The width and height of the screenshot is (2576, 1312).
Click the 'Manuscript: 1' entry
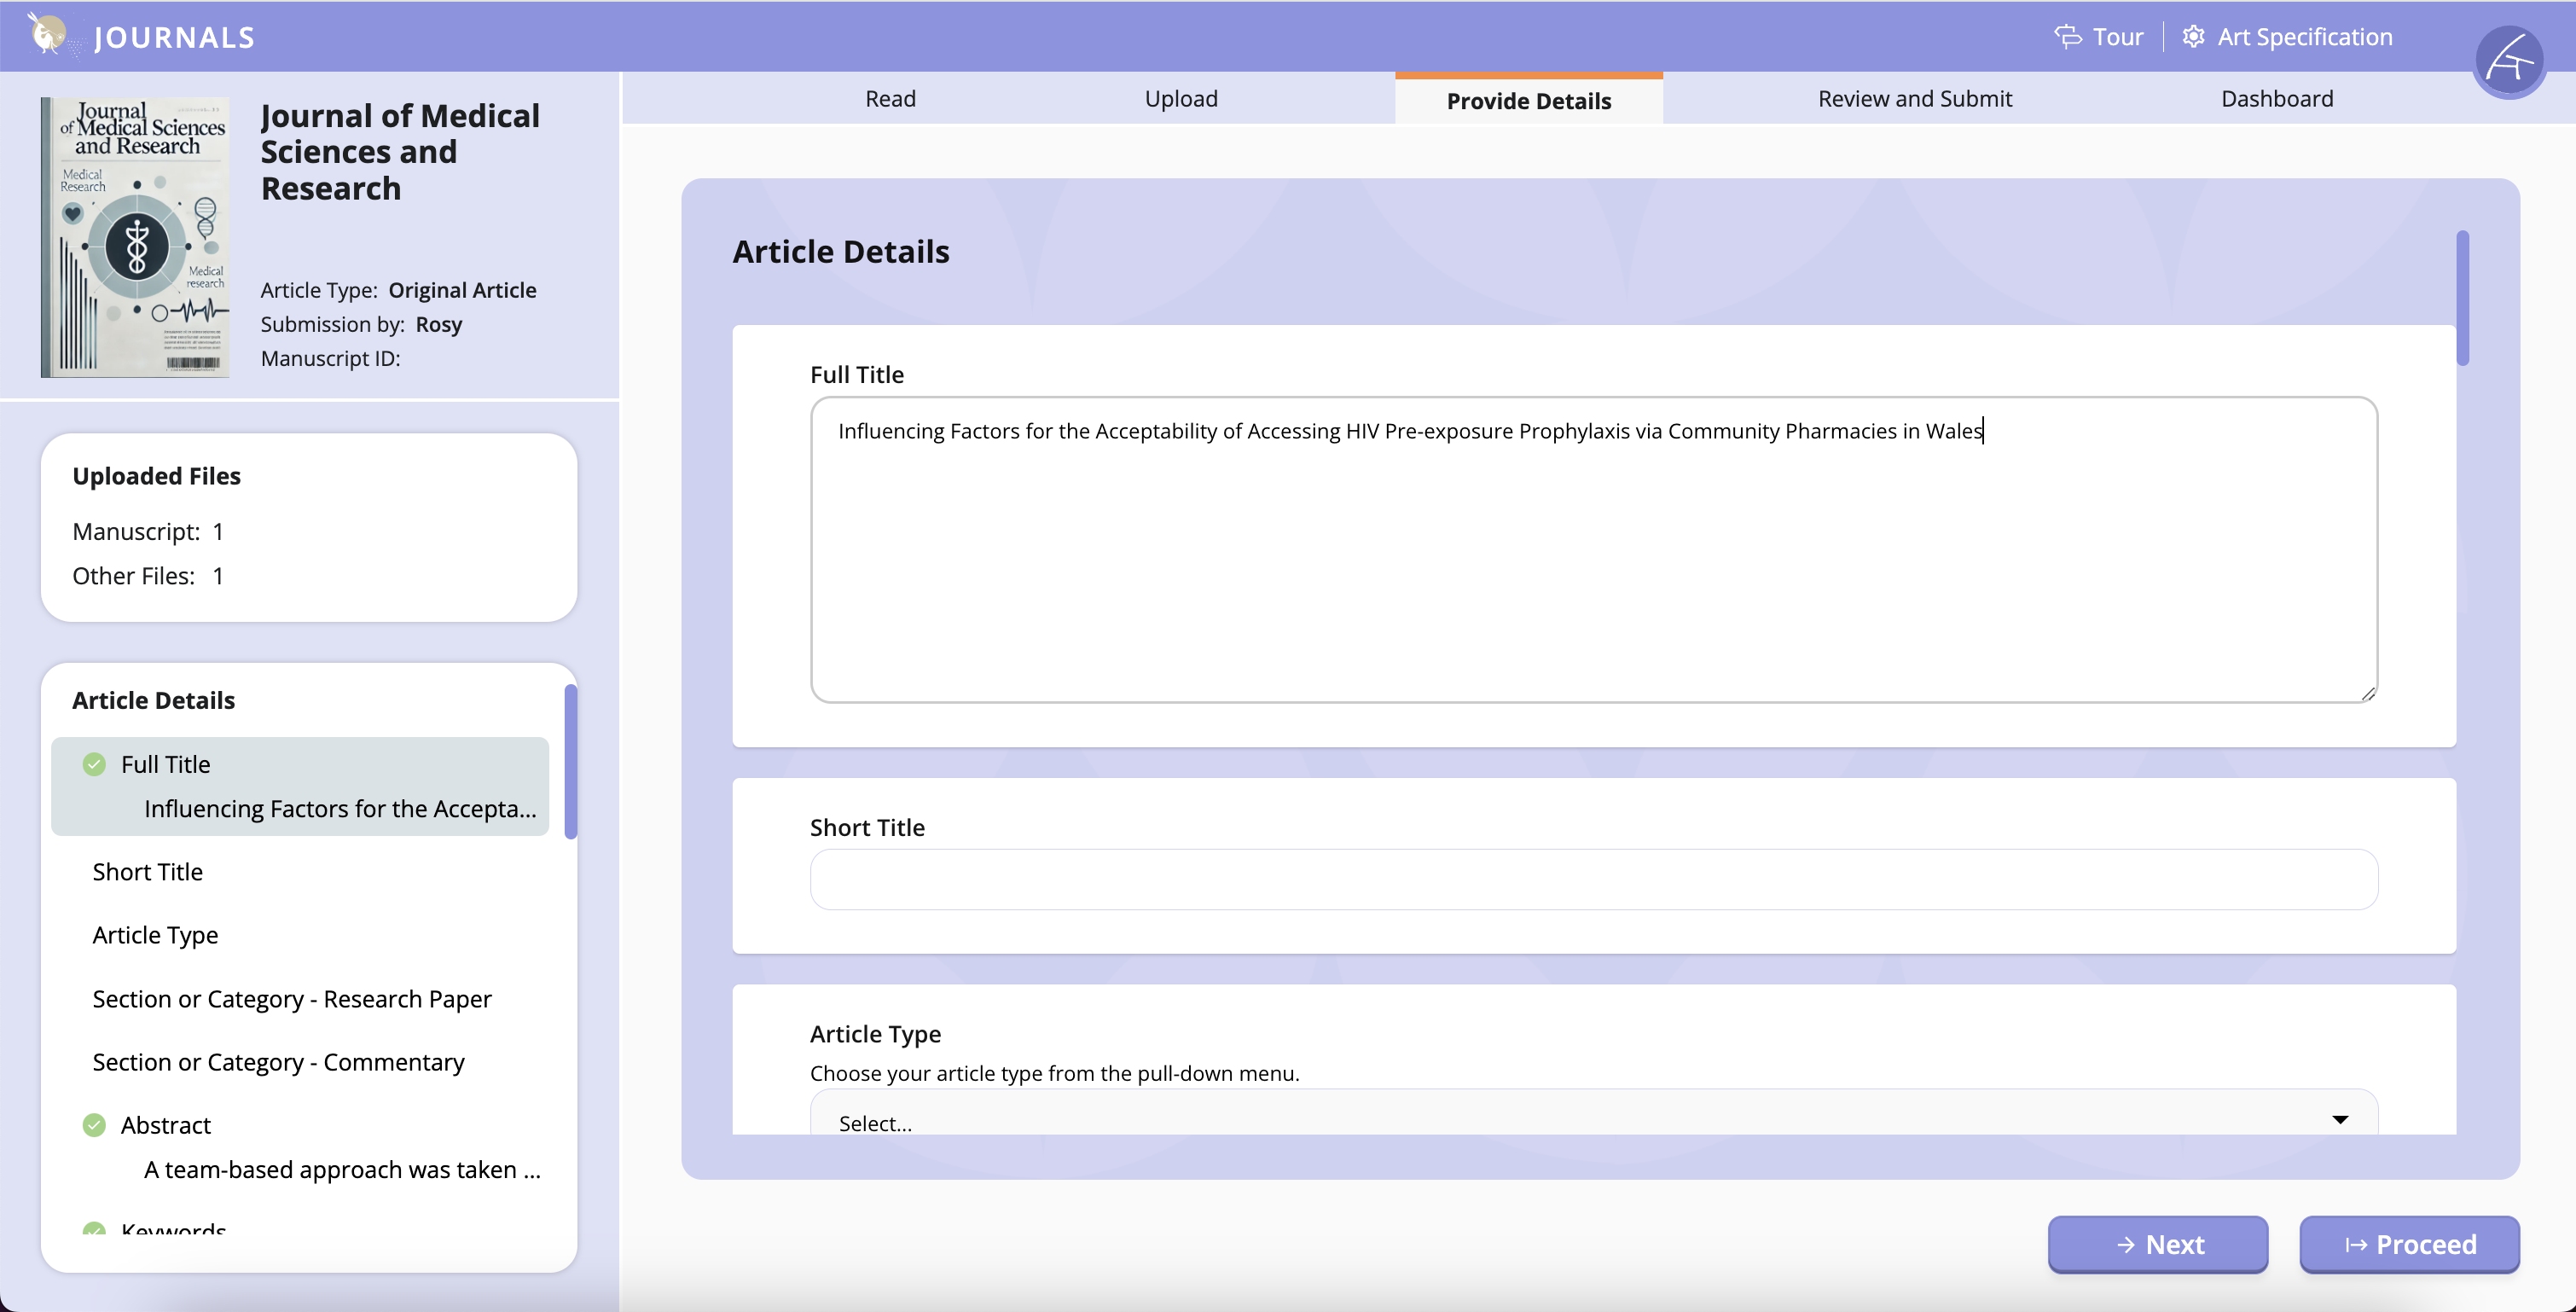[x=148, y=531]
